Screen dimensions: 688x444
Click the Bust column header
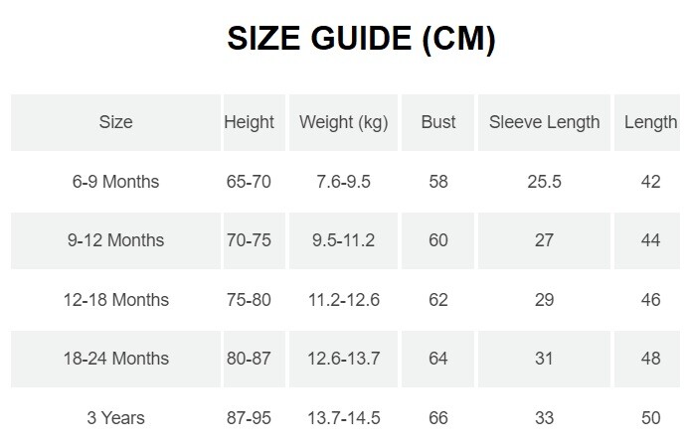[437, 122]
